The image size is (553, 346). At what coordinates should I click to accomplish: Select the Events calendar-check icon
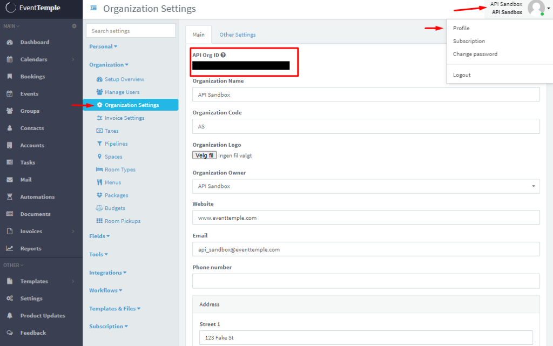[10, 94]
